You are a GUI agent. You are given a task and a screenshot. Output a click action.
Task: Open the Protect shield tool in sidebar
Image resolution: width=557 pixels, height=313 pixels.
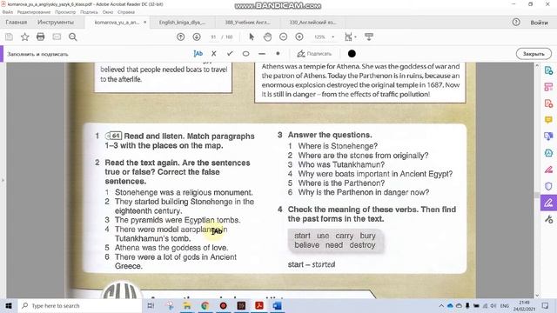(548, 186)
